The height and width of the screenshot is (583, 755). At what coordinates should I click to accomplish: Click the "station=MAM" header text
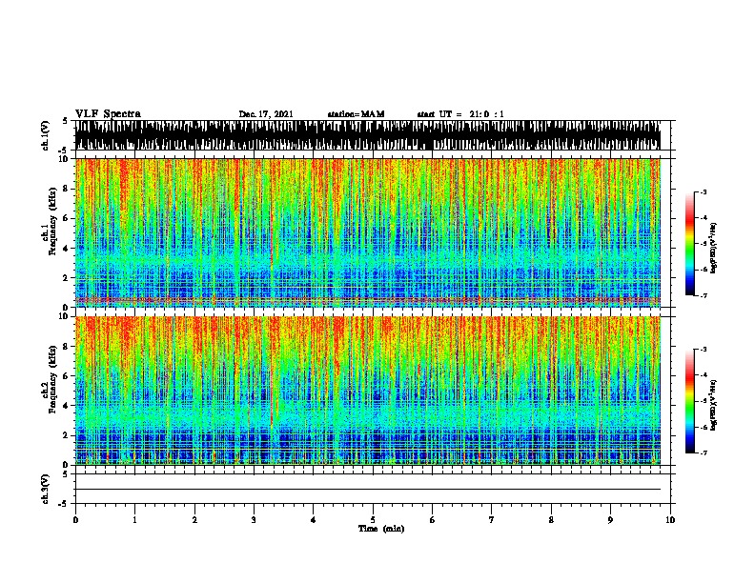356,114
